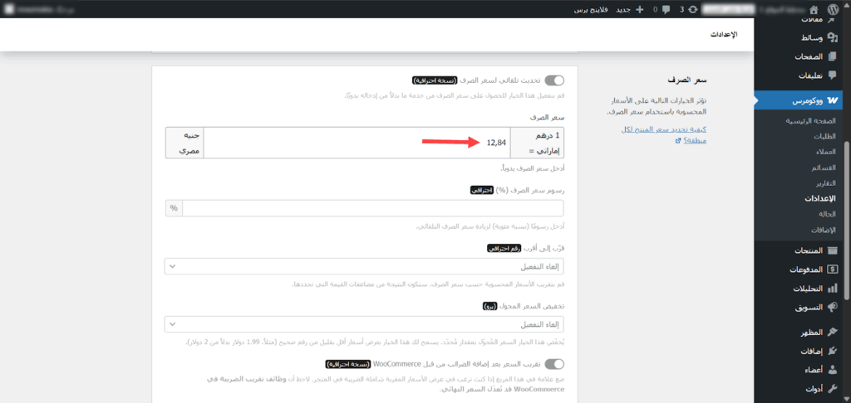Screen dimensions: 851x403
Task: Toggle round price after WooCommerce taxes switch
Action: point(554,363)
